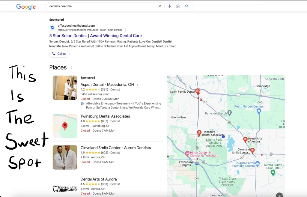
Task: Click the Google logo
Action: (26, 7)
